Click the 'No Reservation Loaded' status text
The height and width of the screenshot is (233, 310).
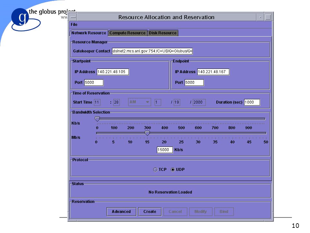point(170,192)
